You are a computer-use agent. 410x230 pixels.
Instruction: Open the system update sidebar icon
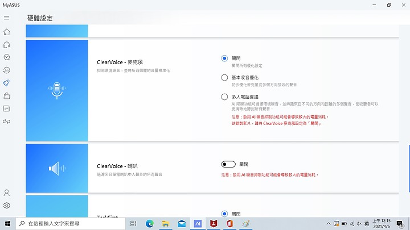click(x=6, y=70)
